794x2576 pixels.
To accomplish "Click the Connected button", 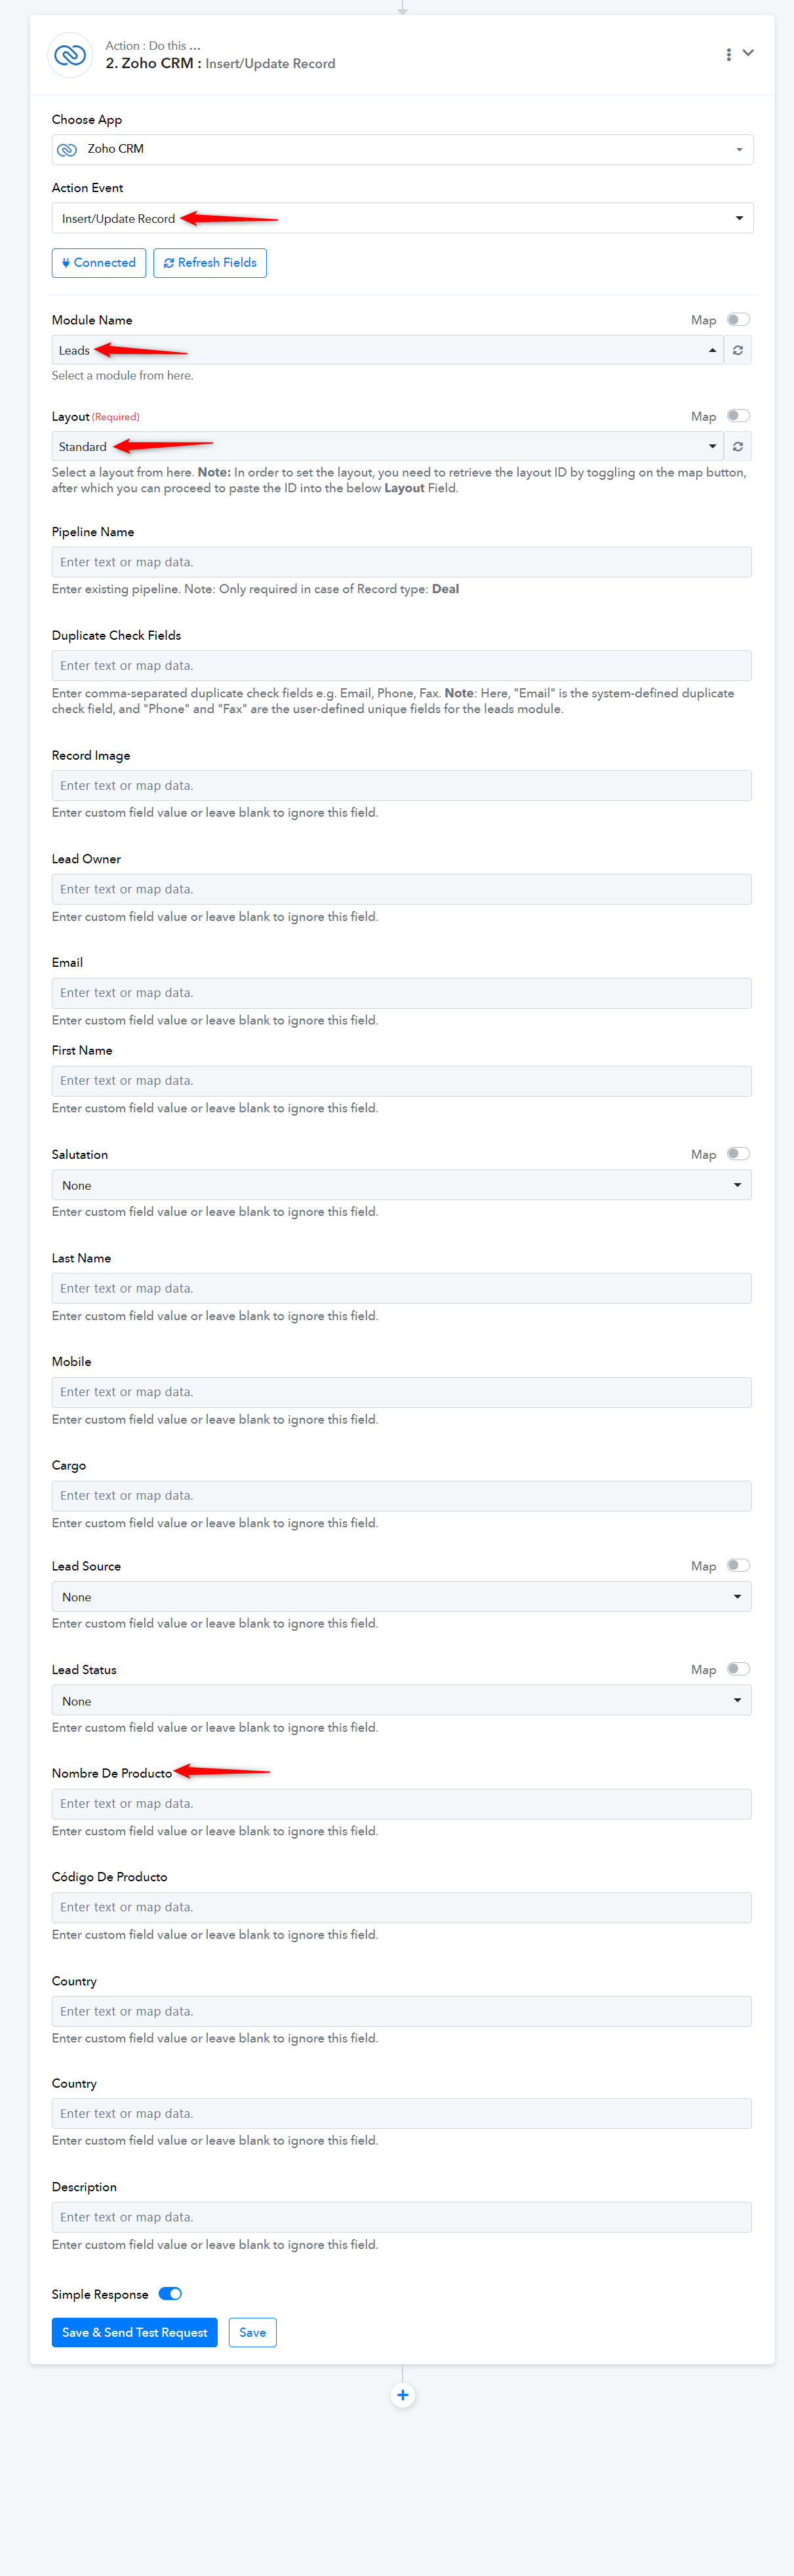I will pos(99,263).
